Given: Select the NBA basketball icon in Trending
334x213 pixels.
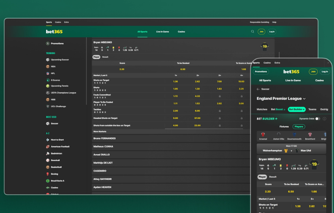Looking at the screenshot, I should pyautogui.click(x=48, y=67).
